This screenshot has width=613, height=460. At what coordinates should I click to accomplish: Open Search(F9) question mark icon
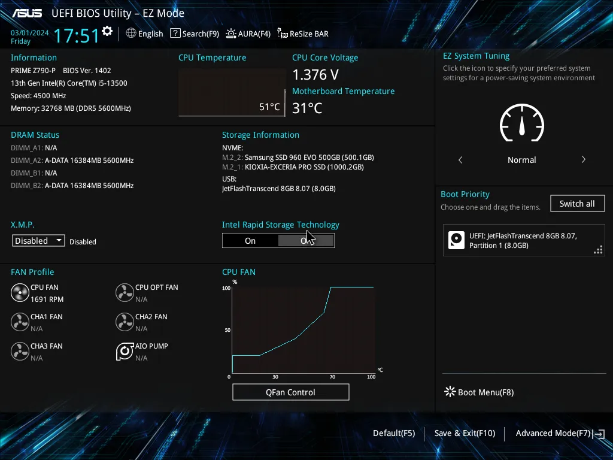pyautogui.click(x=175, y=34)
